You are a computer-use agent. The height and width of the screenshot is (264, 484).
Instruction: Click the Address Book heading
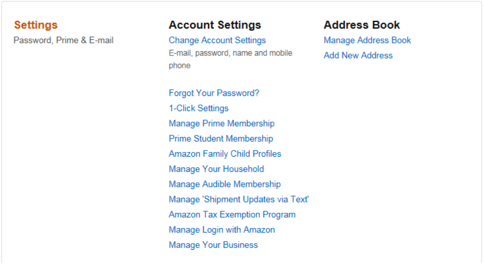[x=362, y=25]
